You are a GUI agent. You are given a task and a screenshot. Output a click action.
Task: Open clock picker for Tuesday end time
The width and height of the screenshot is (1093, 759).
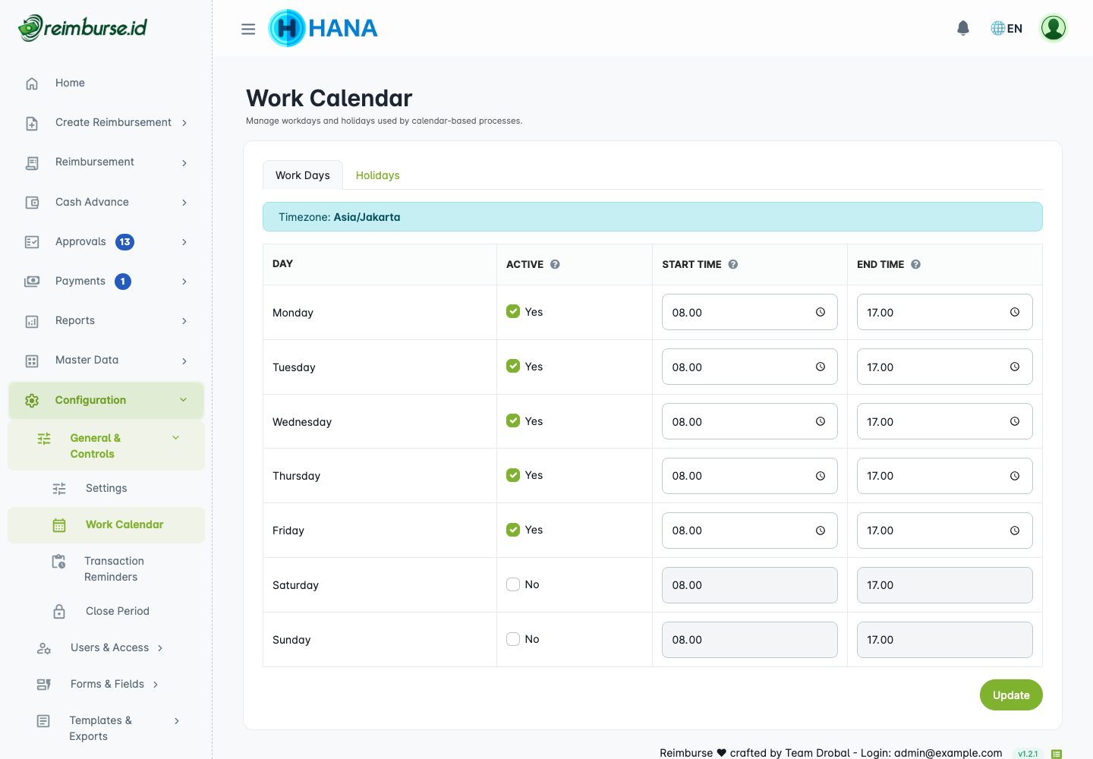click(1015, 367)
